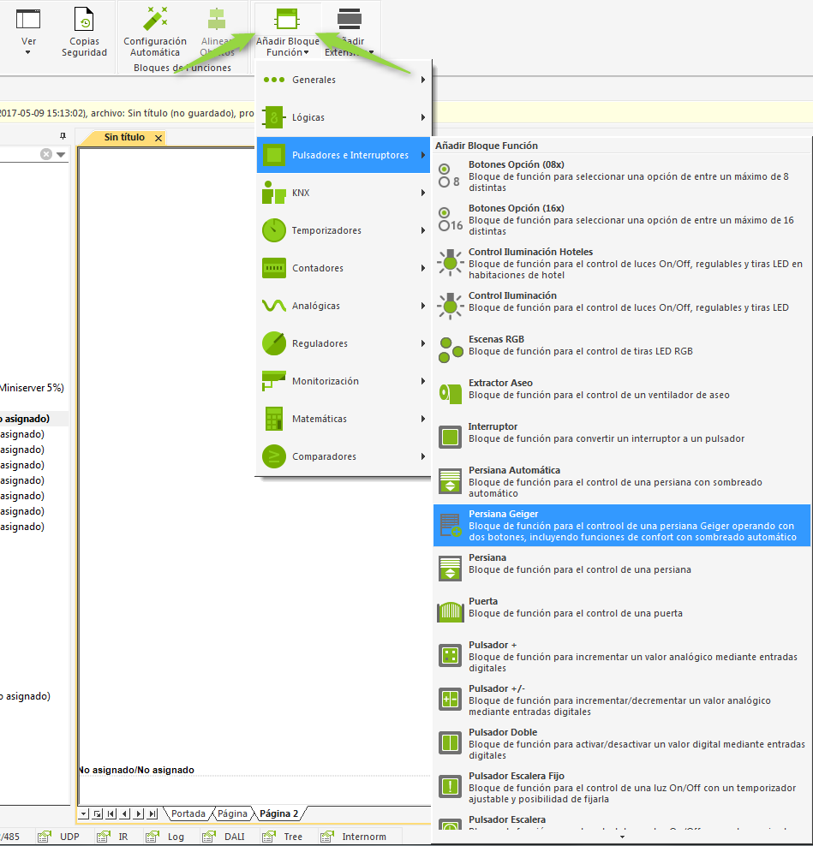Expand the KNX category arrow
This screenshot has height=846, width=813.
point(423,193)
